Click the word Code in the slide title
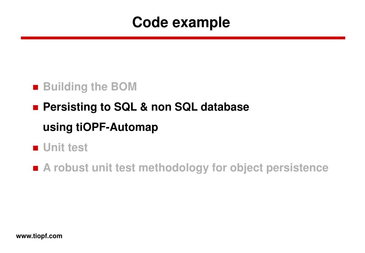The width and height of the screenshot is (365, 253). coord(150,23)
